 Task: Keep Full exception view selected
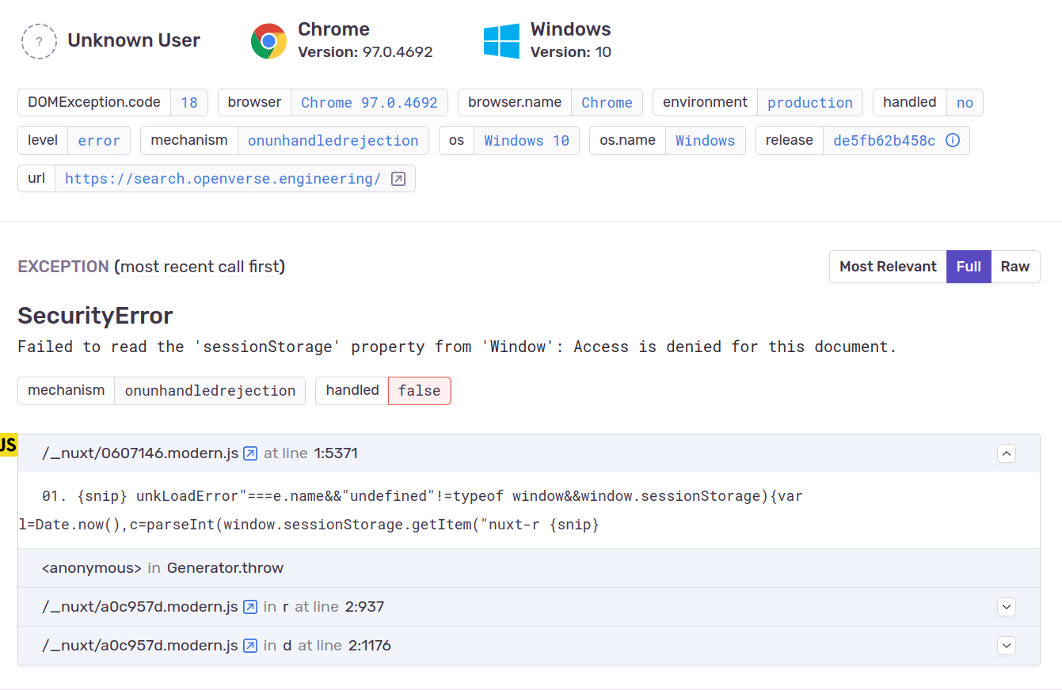tap(969, 267)
